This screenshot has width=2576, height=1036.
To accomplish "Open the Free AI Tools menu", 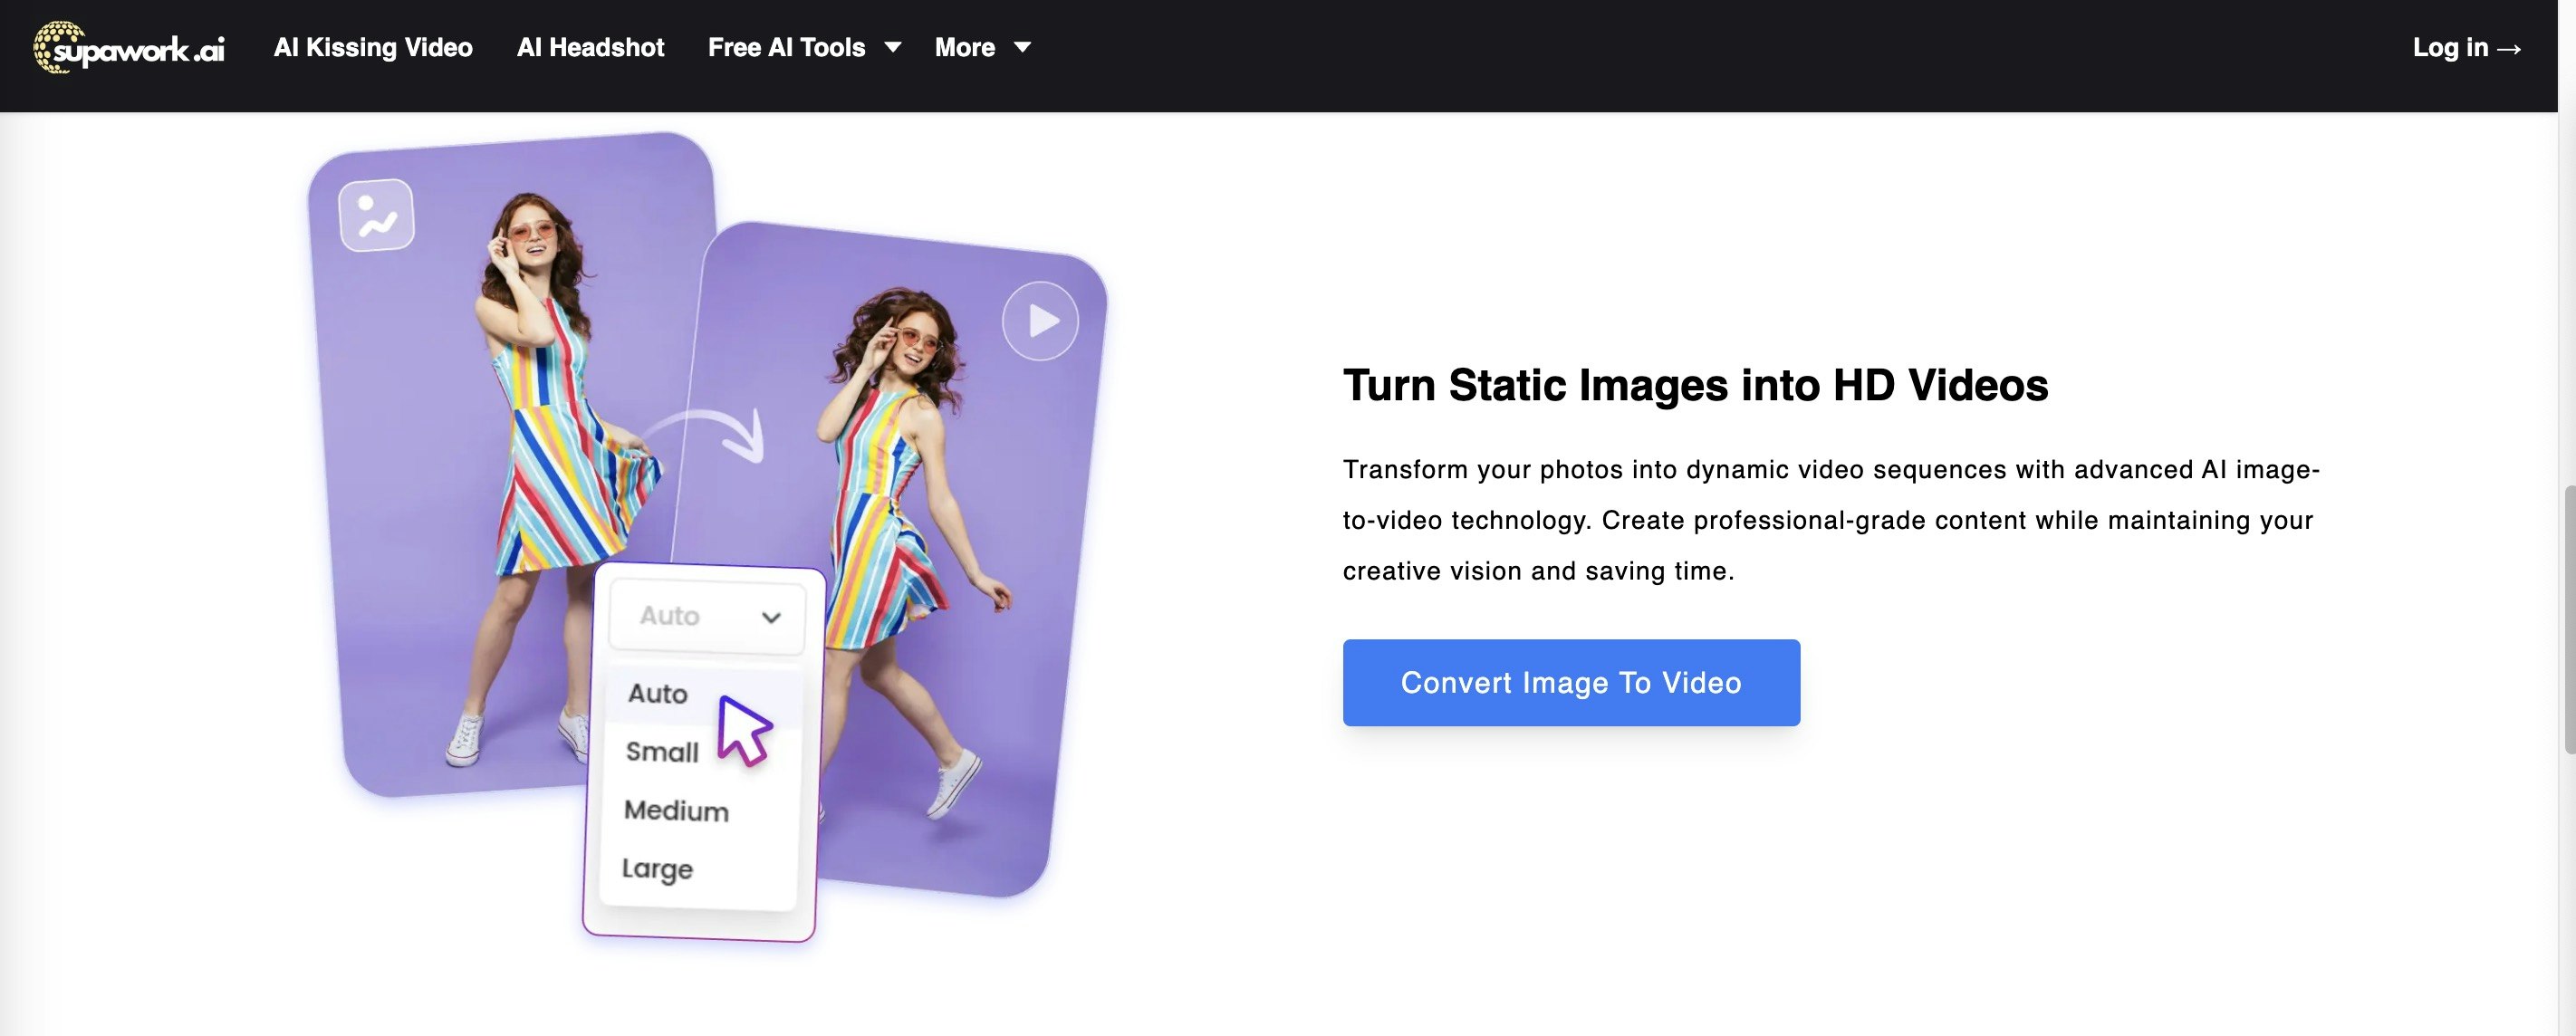I will point(786,47).
